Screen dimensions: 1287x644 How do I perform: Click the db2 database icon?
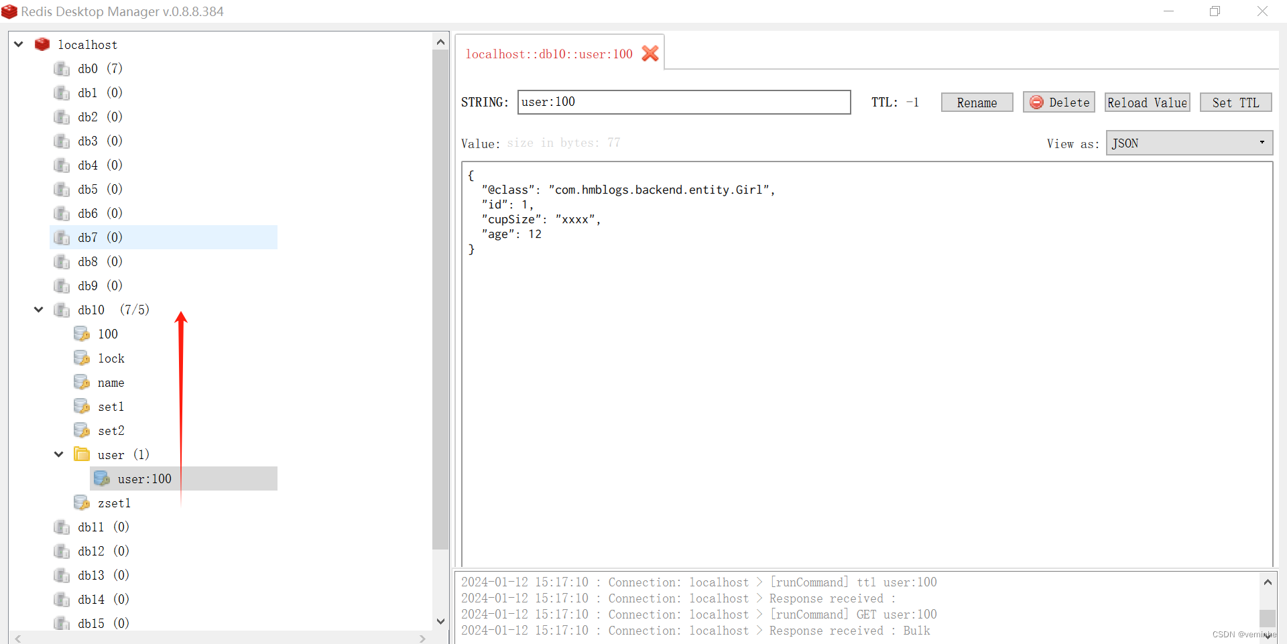(62, 117)
